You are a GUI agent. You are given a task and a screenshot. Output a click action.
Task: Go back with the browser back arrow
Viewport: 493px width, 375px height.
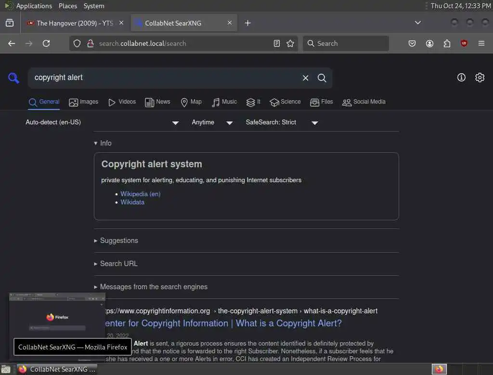click(x=12, y=43)
